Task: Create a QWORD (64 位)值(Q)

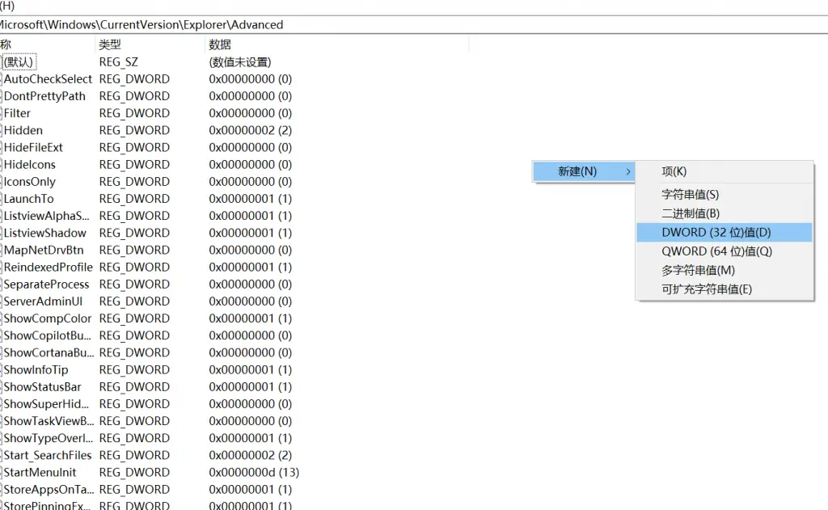Action: point(724,251)
